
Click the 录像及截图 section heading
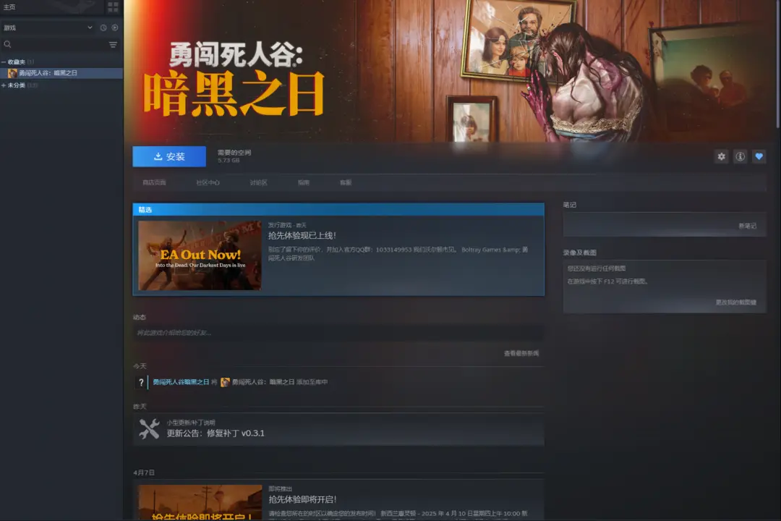coord(580,253)
